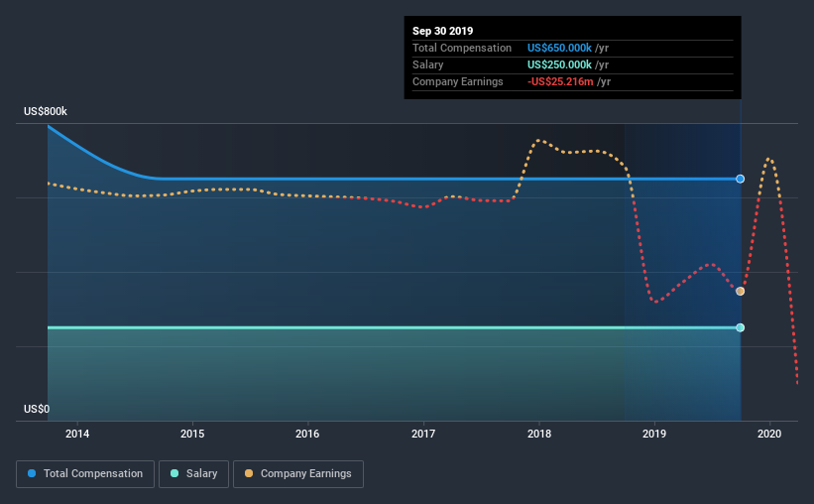
Task: Toggle the Company Earnings legend button
Action: (298, 474)
